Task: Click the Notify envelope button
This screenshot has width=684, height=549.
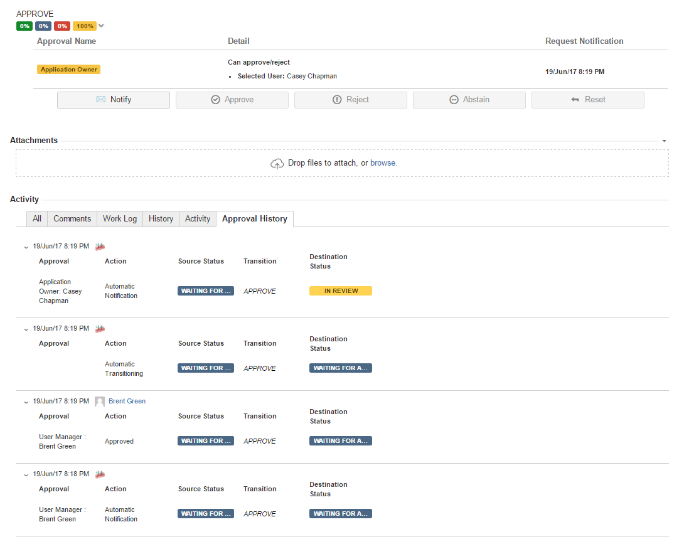Action: coord(114,100)
